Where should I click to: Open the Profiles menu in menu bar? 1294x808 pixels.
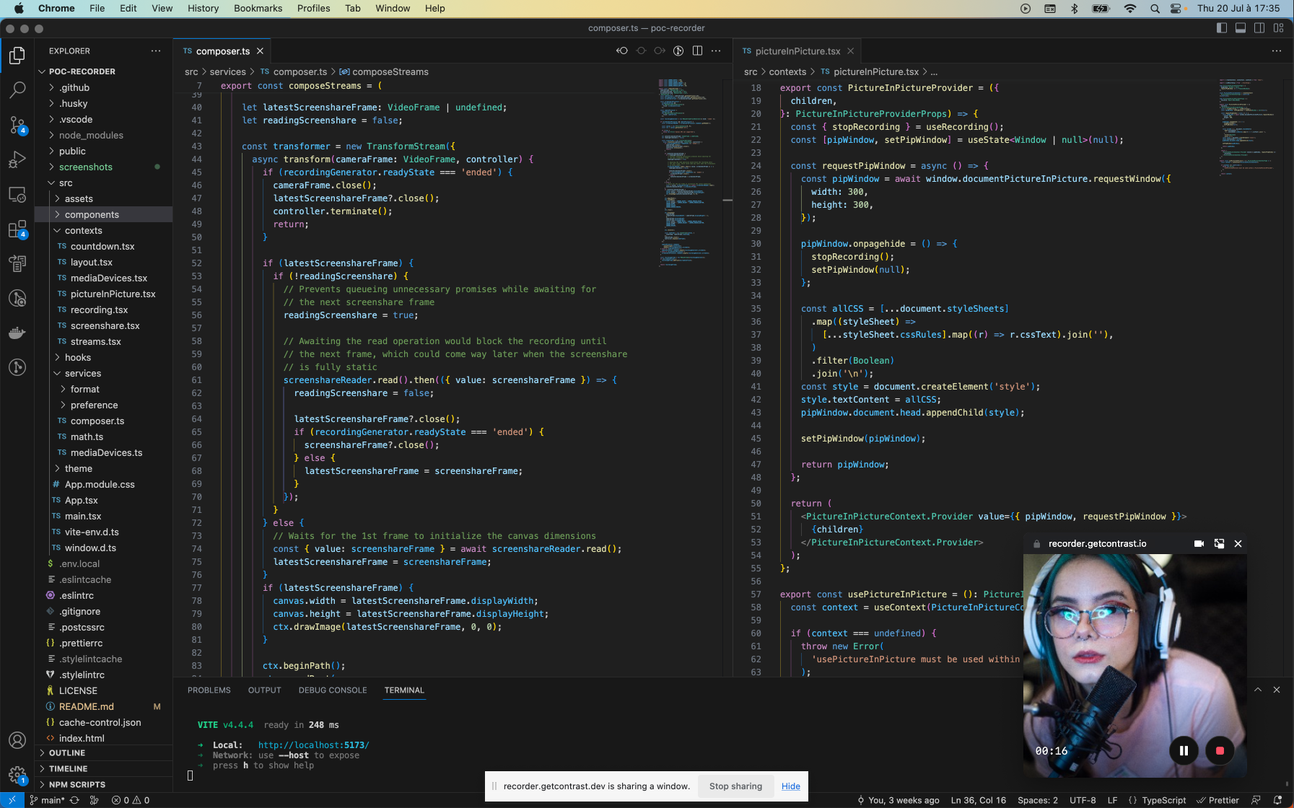313,9
